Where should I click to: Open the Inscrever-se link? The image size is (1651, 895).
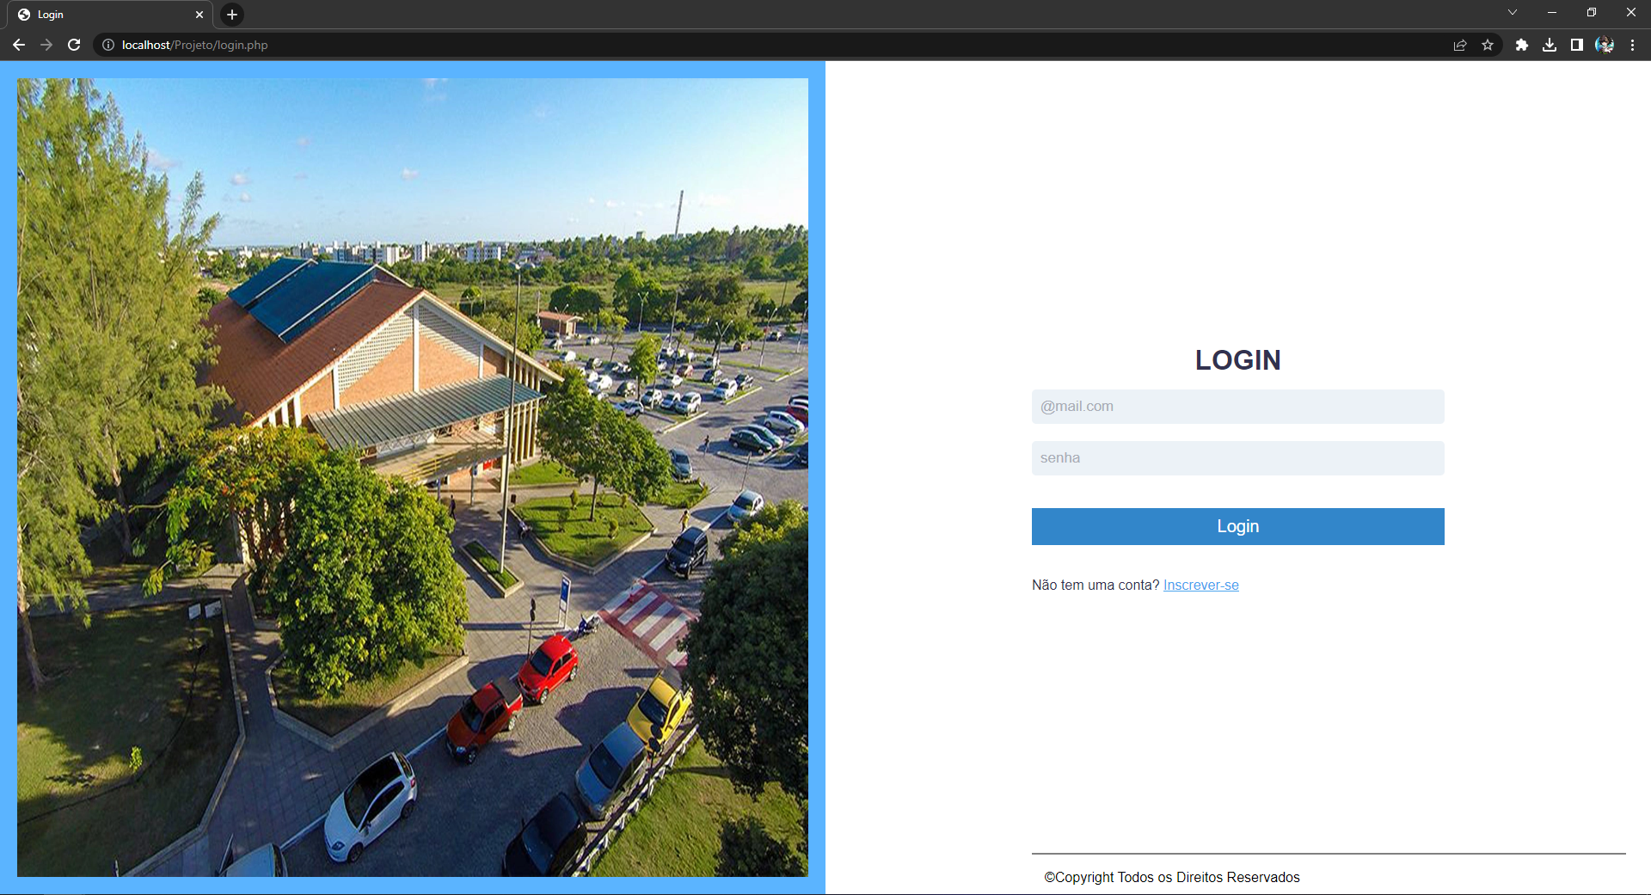[1200, 585]
